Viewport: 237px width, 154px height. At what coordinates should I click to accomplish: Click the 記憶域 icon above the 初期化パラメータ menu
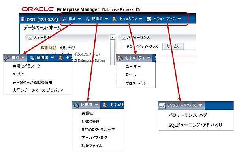coord(32,58)
